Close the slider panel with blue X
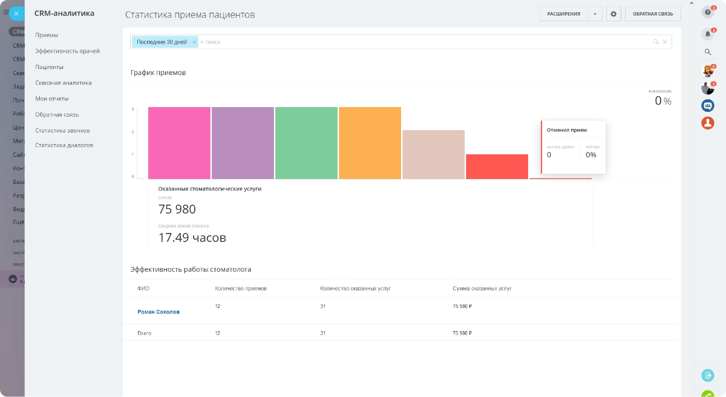 coord(16,13)
